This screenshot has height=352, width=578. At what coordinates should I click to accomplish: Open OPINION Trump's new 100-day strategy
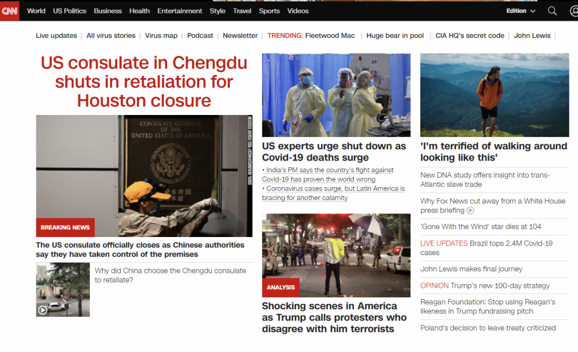(485, 286)
